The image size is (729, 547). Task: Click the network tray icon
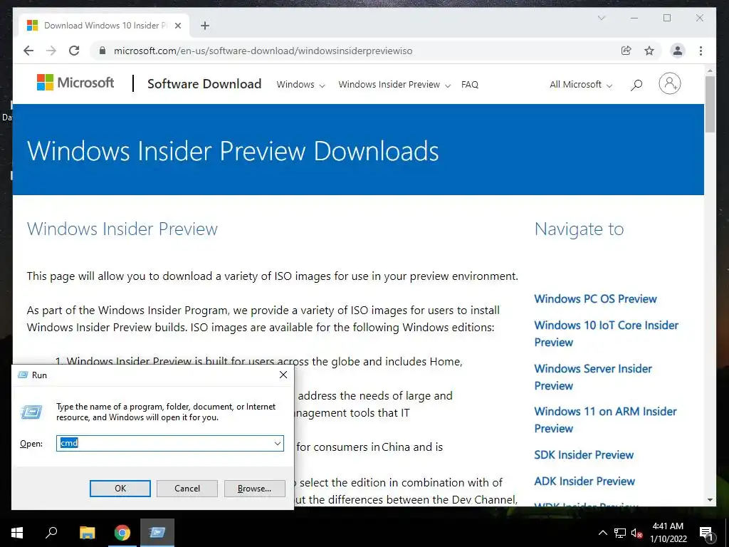coord(620,533)
